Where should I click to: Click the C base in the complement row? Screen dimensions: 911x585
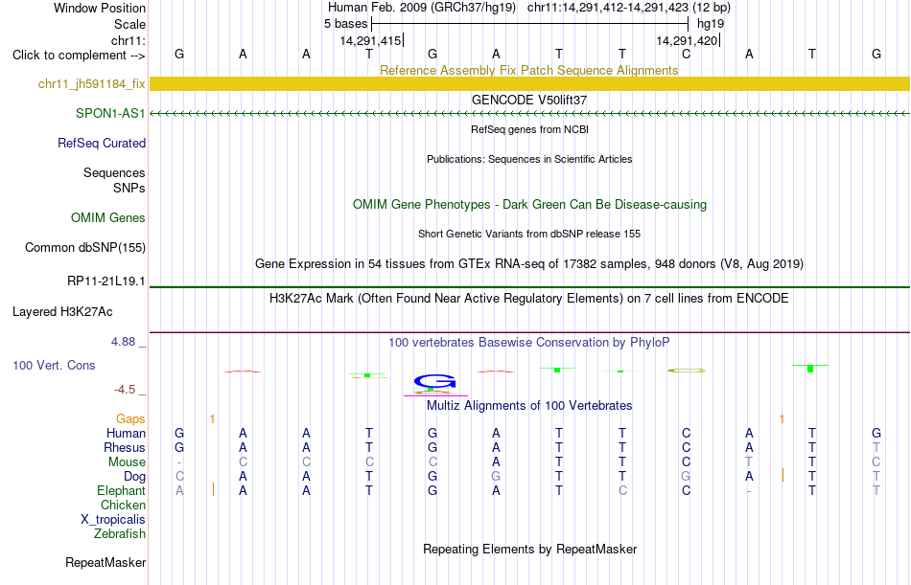coord(686,55)
